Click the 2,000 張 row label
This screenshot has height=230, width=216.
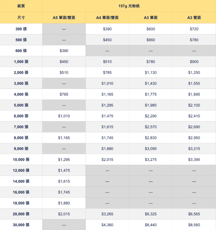click(x=21, y=72)
